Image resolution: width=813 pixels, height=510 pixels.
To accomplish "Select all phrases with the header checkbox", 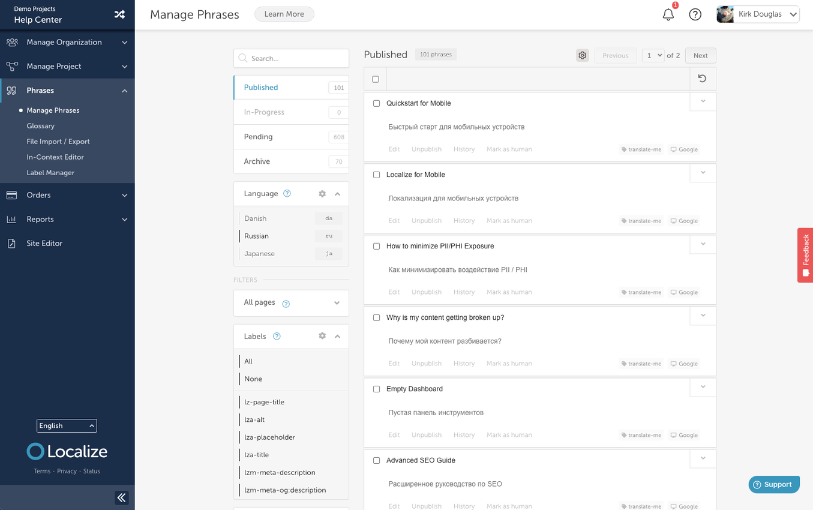I will (376, 79).
